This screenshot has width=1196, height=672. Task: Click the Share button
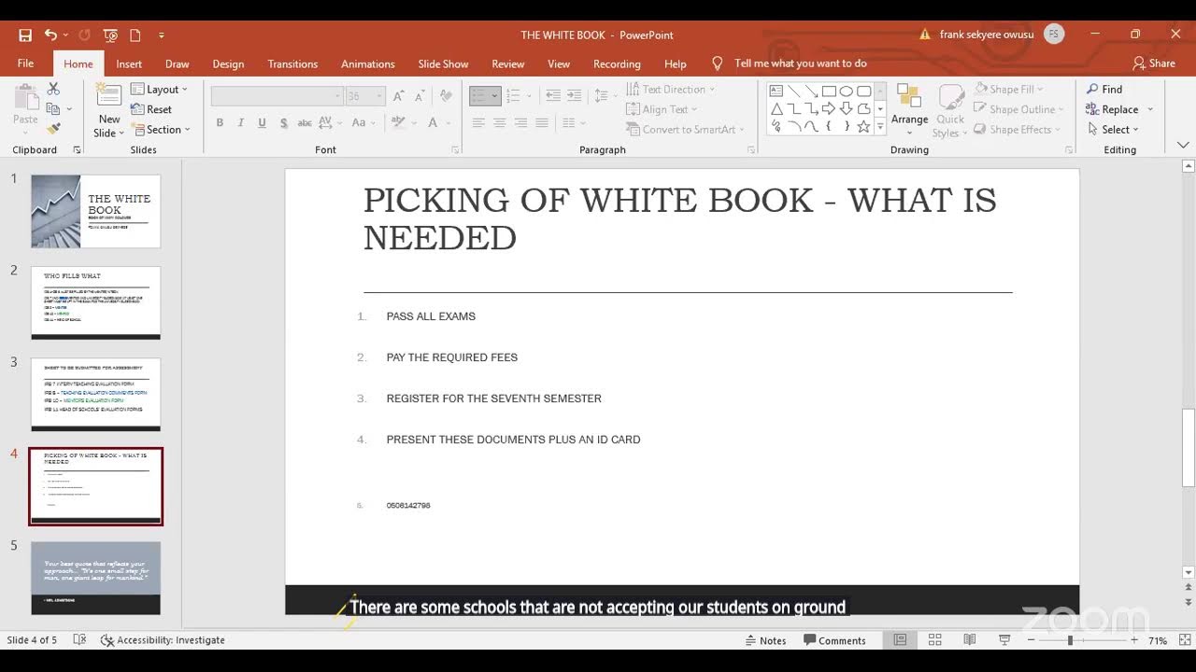(1154, 63)
